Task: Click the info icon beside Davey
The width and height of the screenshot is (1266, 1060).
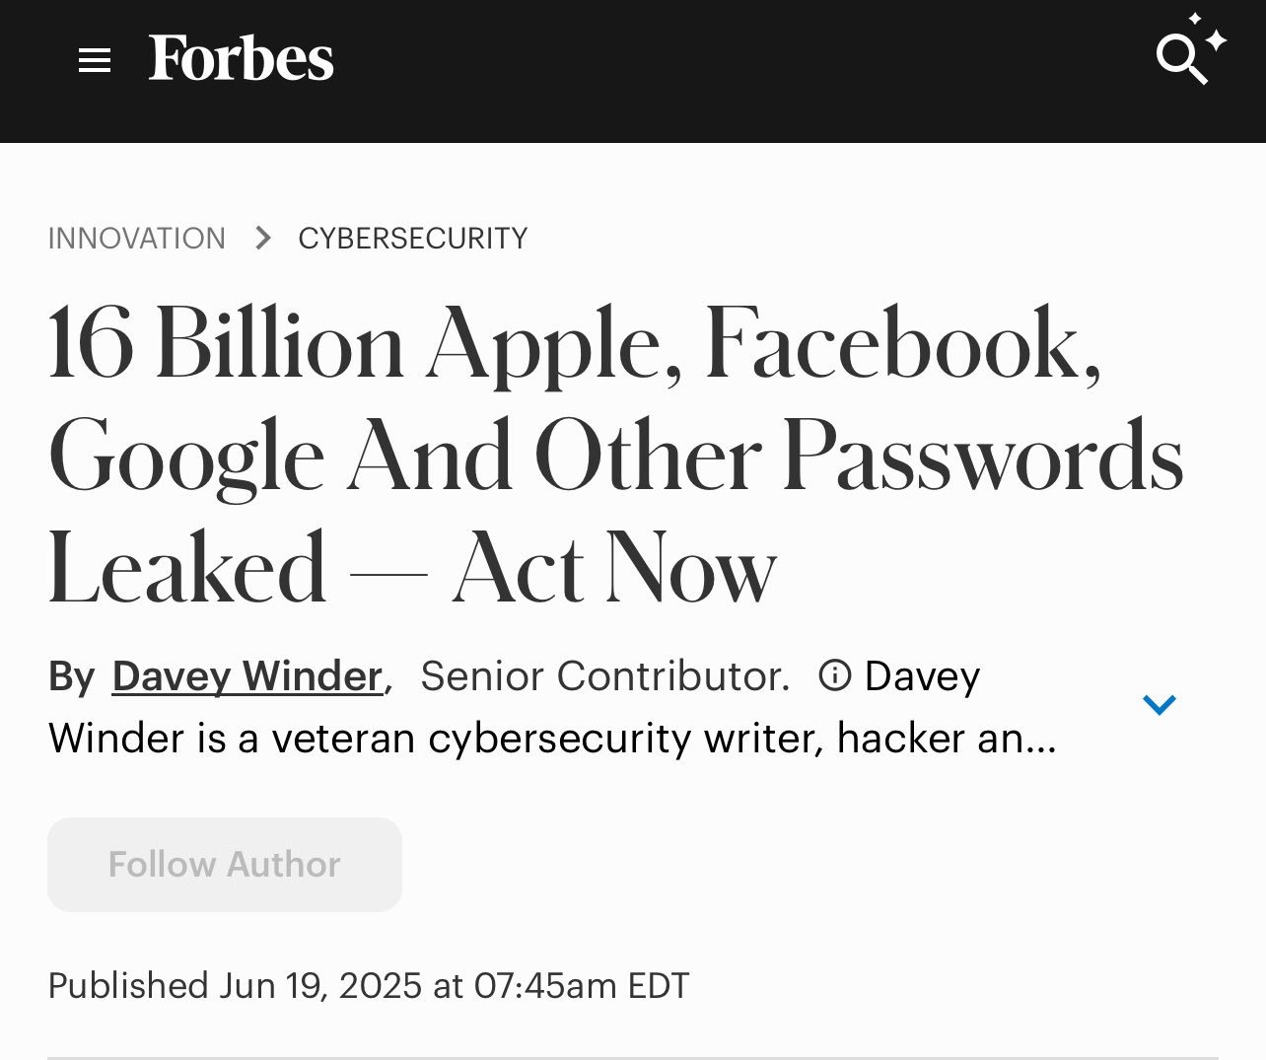Action: [x=834, y=675]
